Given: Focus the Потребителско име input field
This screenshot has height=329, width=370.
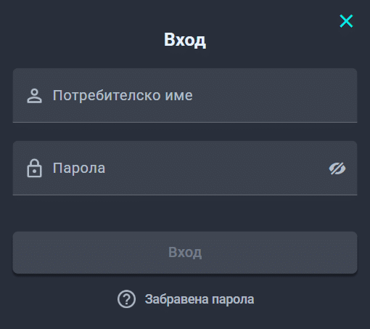Looking at the screenshot, I should point(185,95).
